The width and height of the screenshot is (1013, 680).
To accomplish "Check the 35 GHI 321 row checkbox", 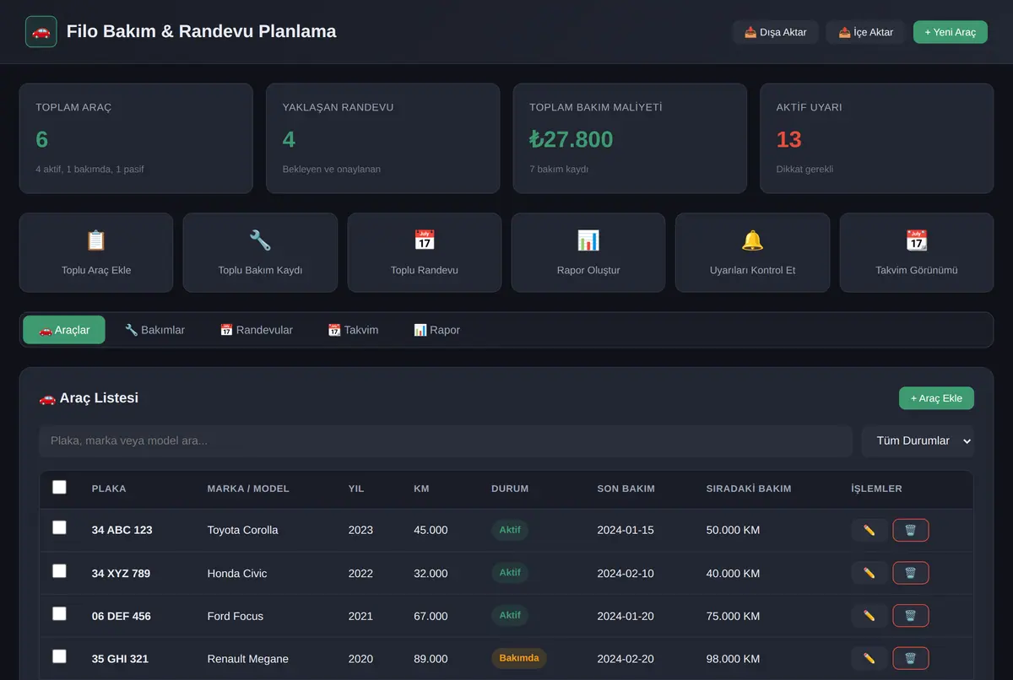I will point(59,656).
